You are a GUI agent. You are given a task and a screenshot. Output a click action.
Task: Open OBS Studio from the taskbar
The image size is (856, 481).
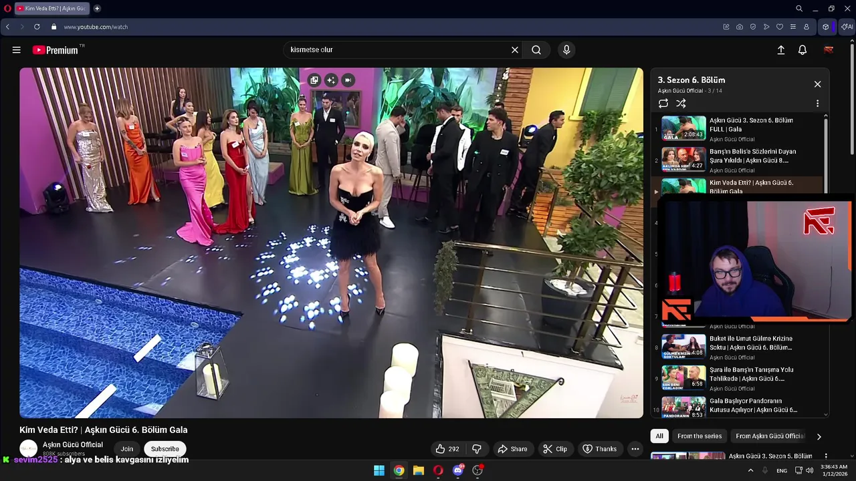click(477, 470)
